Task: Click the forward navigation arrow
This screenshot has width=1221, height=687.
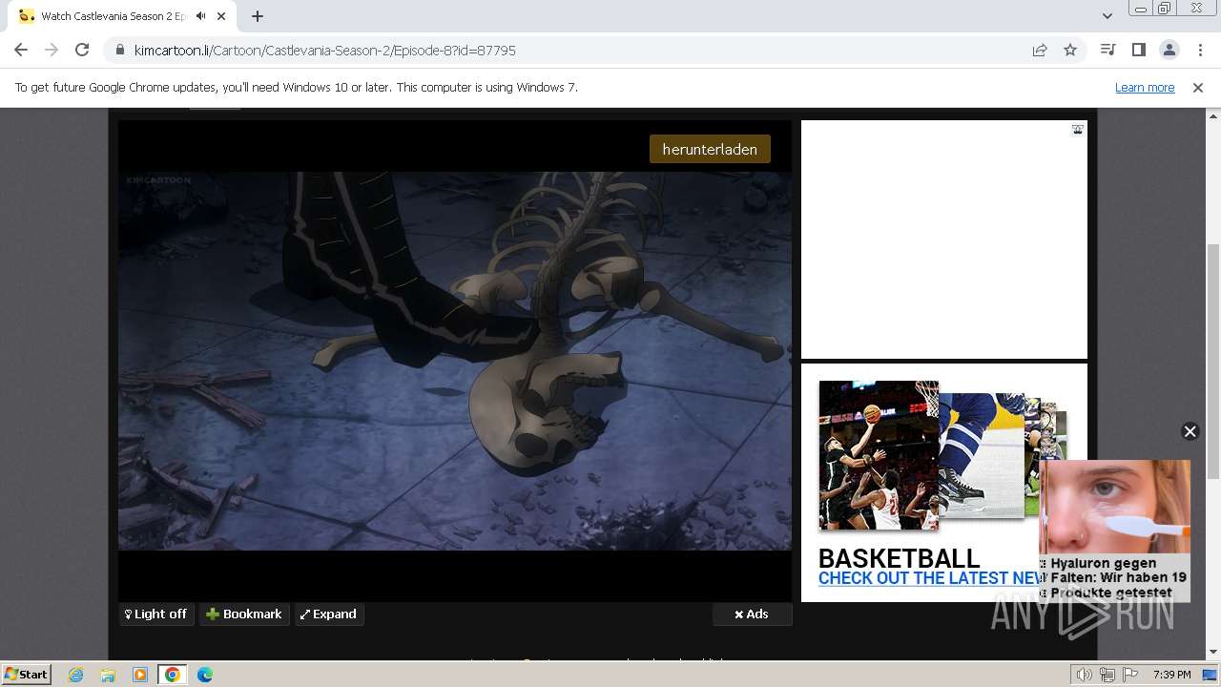Action: coord(52,50)
